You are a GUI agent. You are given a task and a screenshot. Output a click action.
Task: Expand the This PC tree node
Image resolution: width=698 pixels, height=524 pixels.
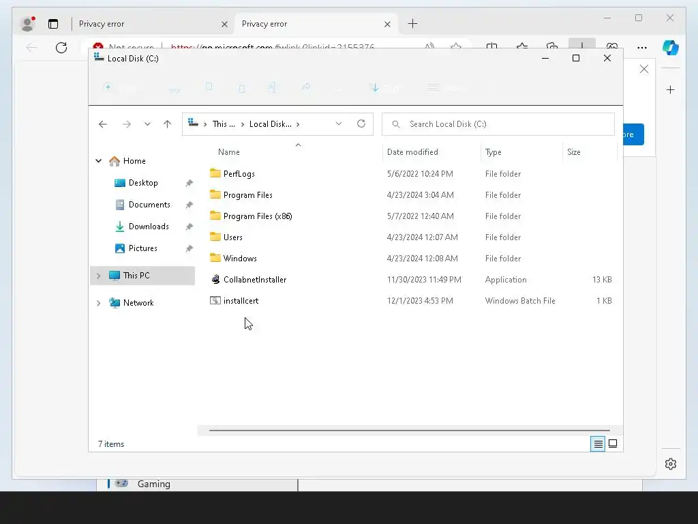pos(98,276)
